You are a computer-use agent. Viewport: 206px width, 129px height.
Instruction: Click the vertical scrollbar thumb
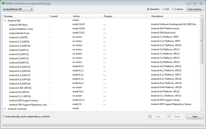point(202,40)
